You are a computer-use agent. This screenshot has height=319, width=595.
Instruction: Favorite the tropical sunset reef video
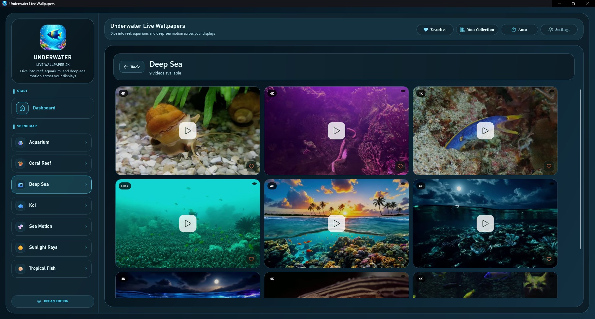coord(400,259)
